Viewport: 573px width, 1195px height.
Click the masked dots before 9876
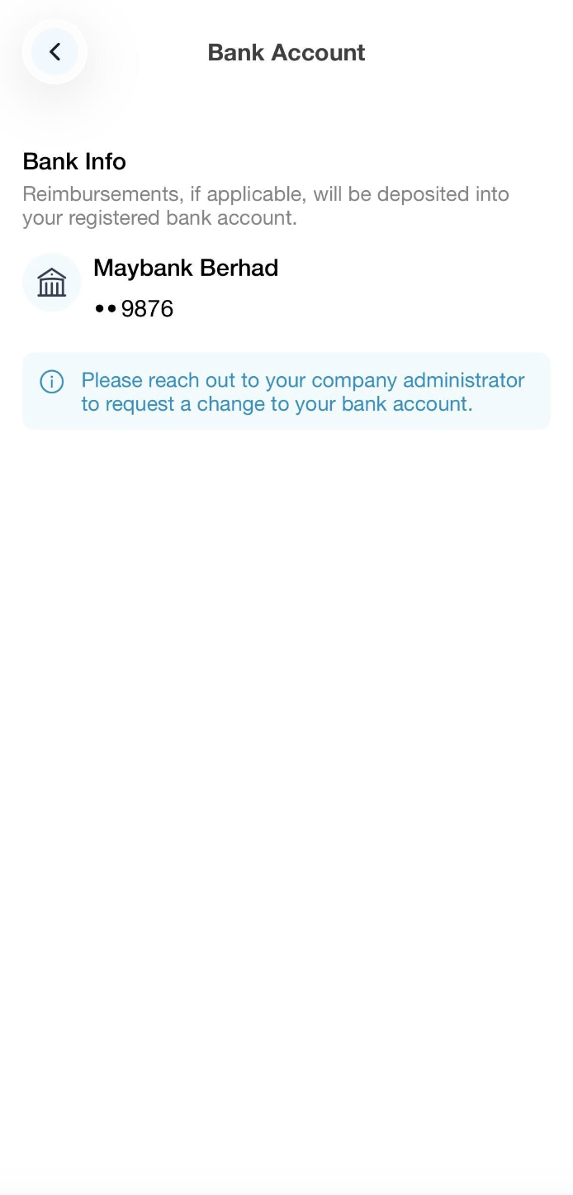coord(105,309)
